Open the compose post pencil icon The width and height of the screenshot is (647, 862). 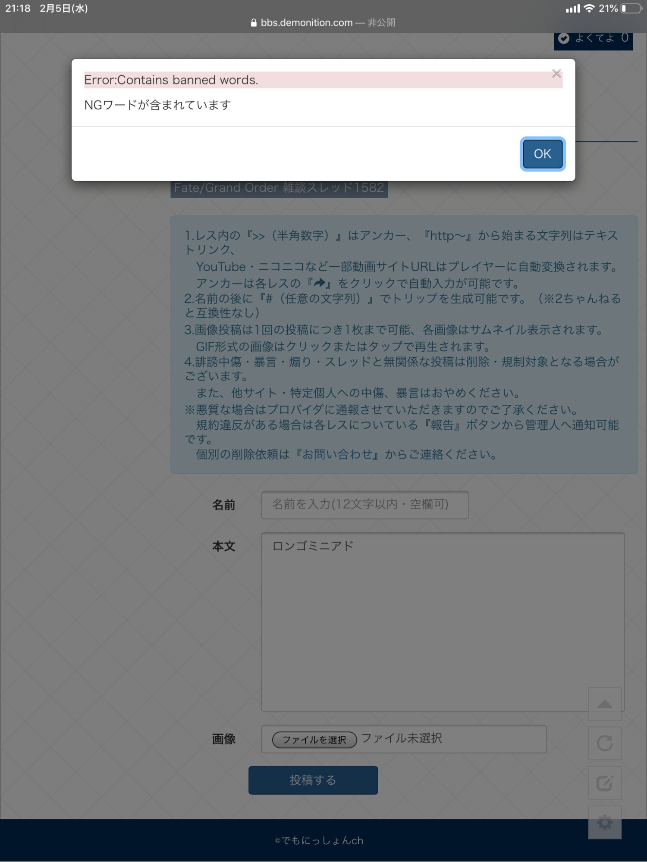click(x=604, y=783)
